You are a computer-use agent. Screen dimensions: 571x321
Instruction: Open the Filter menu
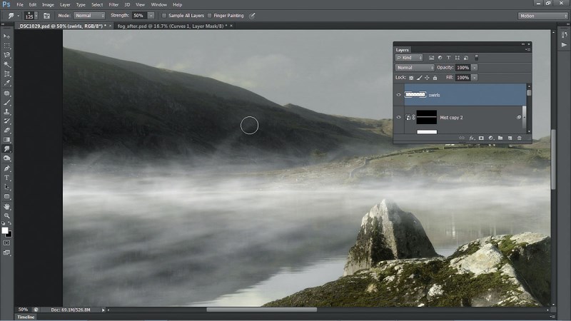pos(113,5)
